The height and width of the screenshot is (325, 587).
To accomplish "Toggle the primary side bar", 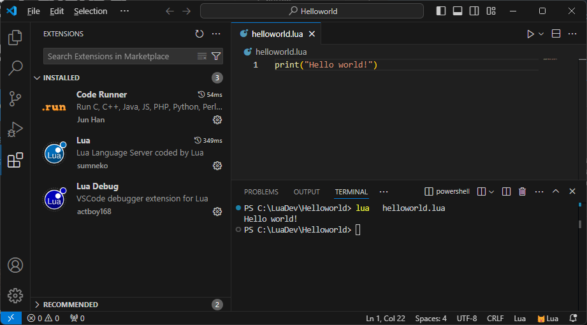I will (x=441, y=11).
